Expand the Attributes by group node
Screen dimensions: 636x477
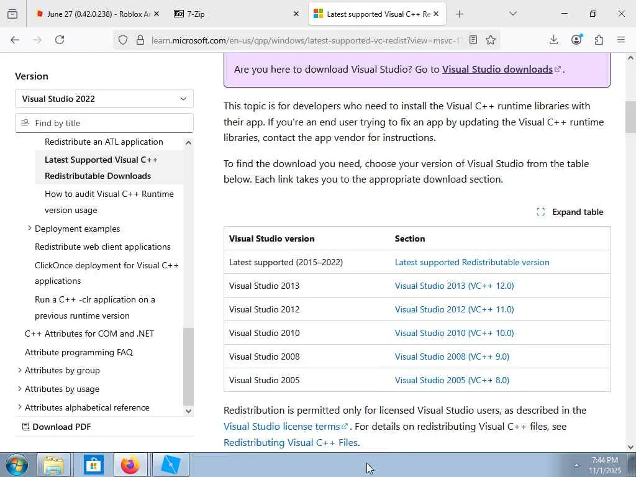point(20,370)
